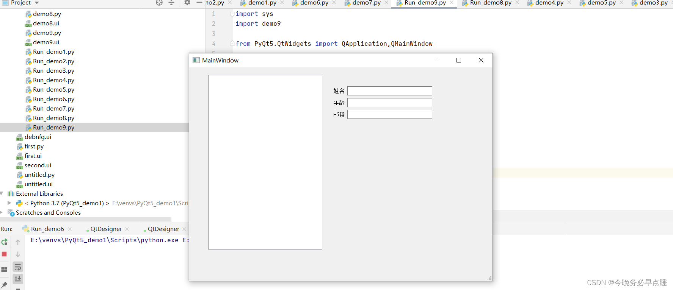Screen dimensions: 673x290
Task: Click the green Rerun icon
Action: click(5, 242)
